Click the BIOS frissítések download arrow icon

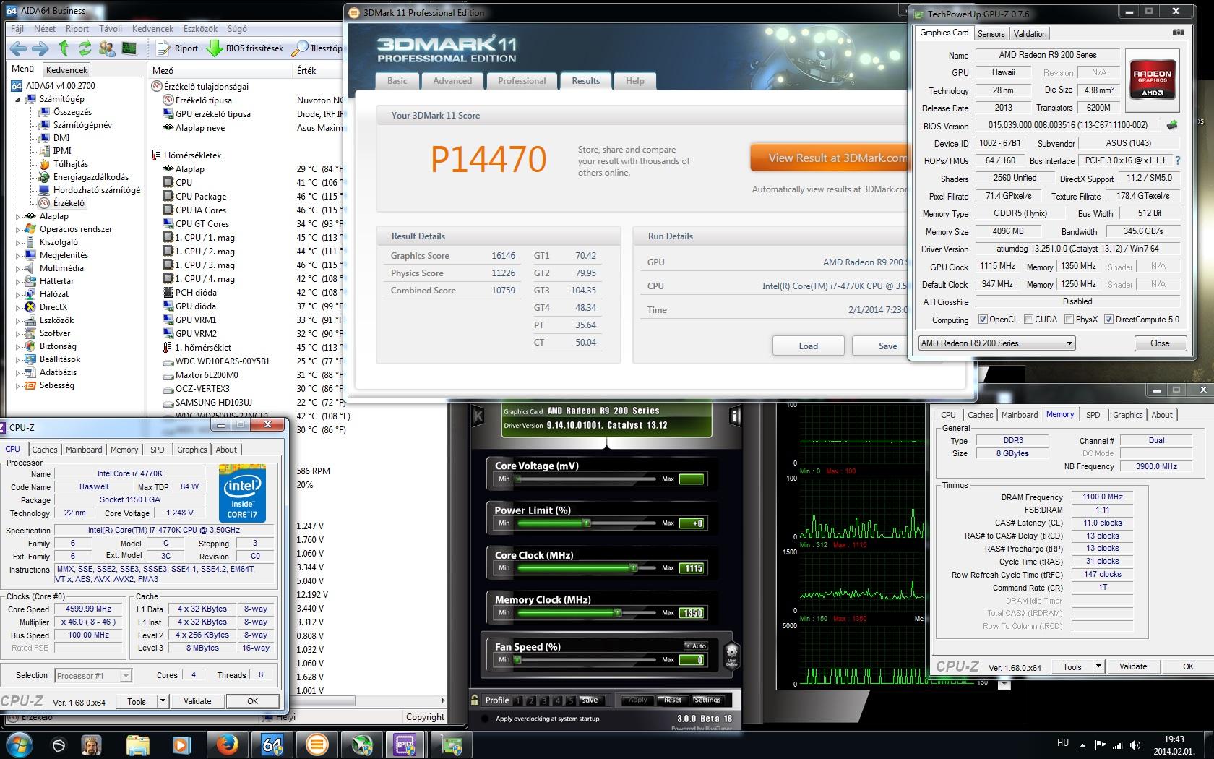(215, 48)
